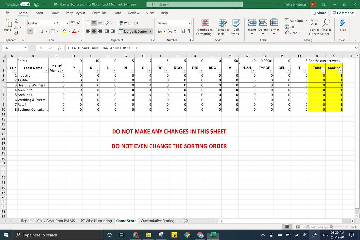Click the Conditional Formatting icon

205,23
